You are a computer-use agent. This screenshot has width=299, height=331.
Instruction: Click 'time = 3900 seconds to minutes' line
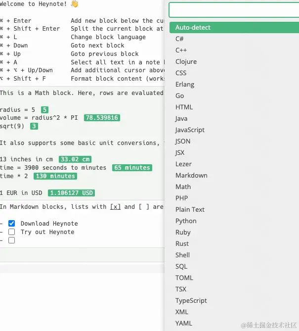[x=53, y=168]
